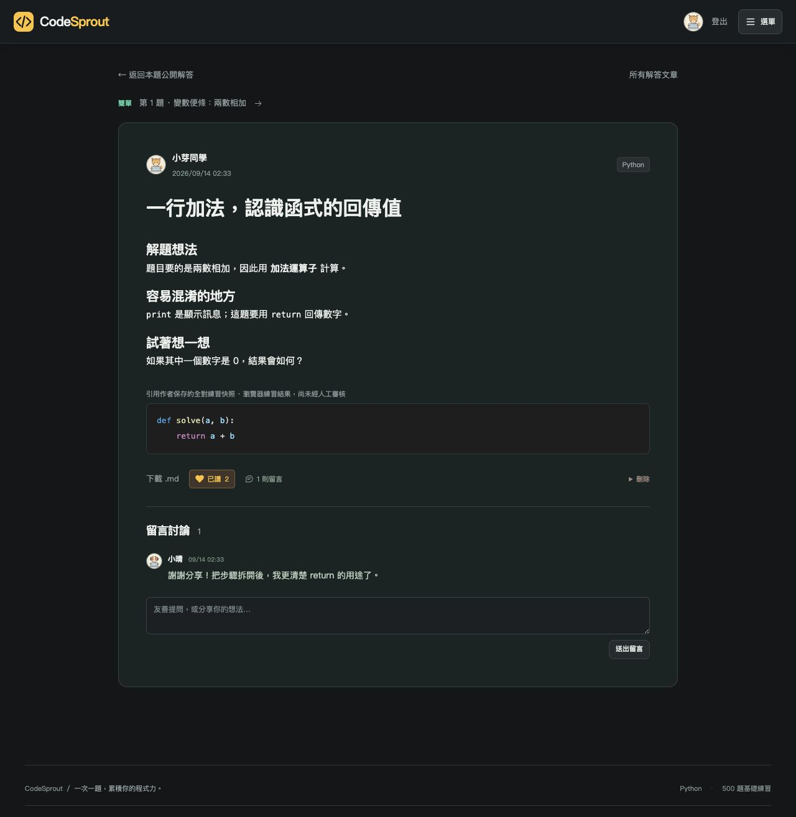
Task: Click the footer Python label
Action: coord(691,788)
